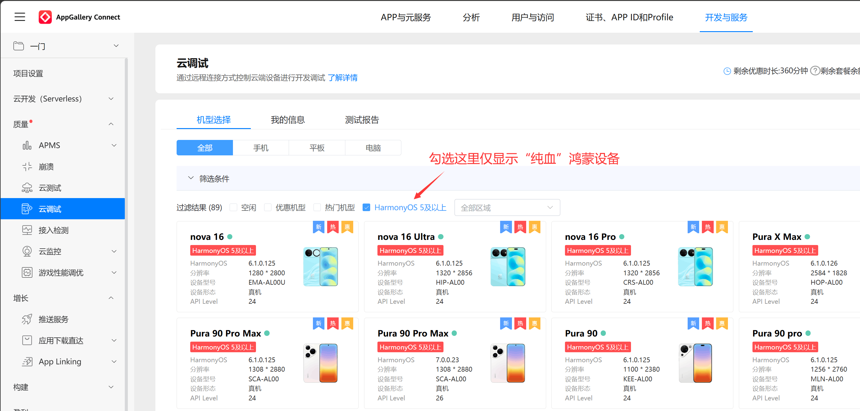The height and width of the screenshot is (411, 860).
Task: Switch to the 测试报告 tab
Action: click(x=362, y=120)
